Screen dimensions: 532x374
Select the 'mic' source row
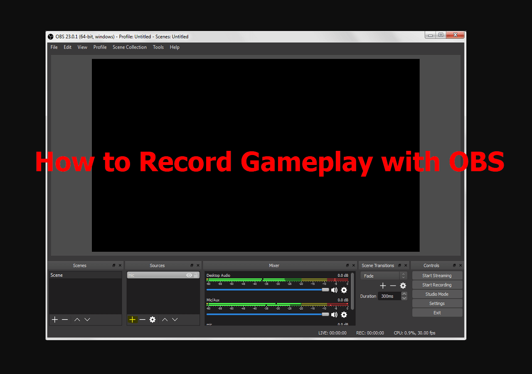point(163,275)
